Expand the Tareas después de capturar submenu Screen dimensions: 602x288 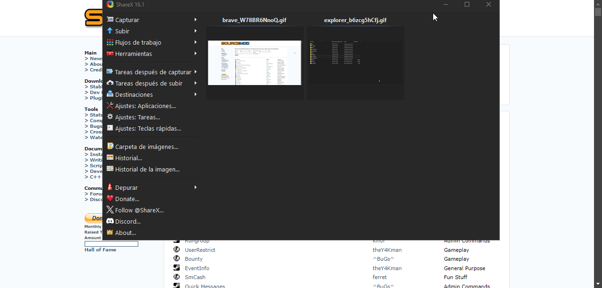click(x=196, y=72)
